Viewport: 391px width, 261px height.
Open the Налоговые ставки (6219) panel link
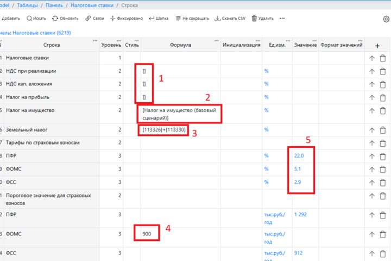[x=42, y=33]
